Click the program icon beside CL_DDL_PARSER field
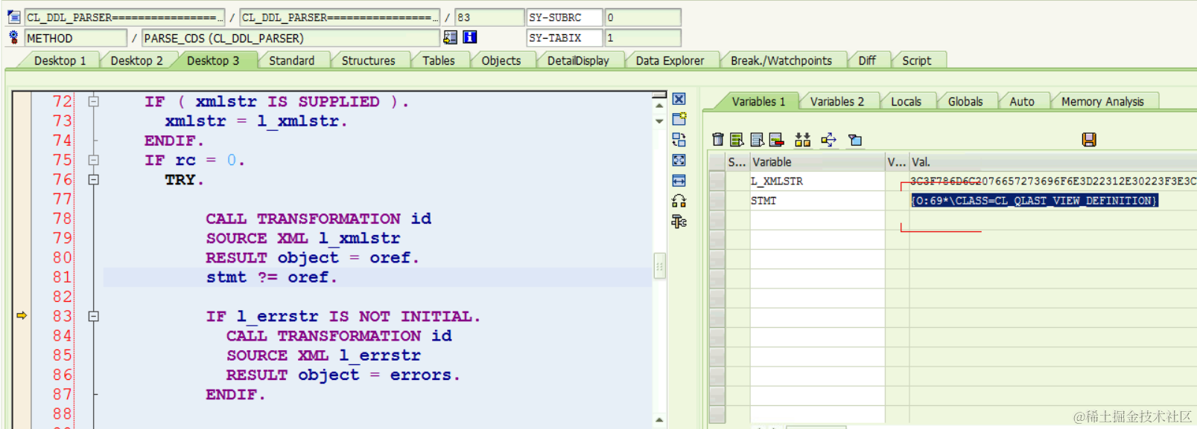 13,16
